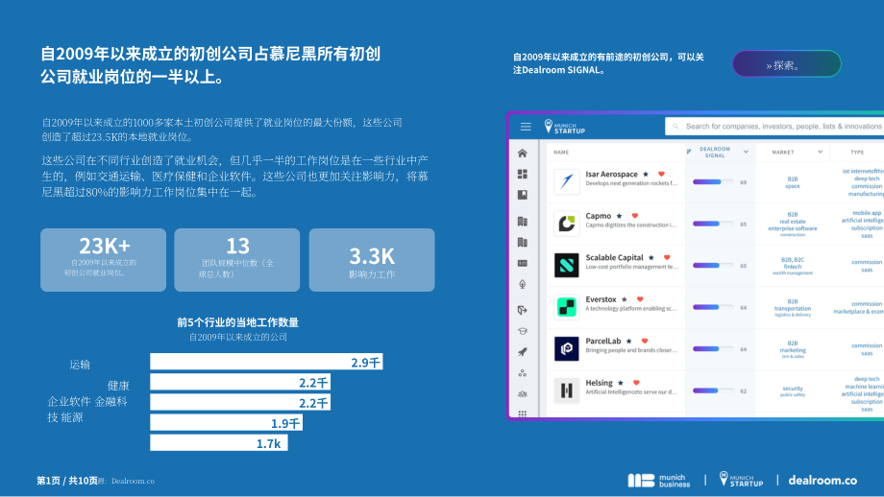Open the Isar Aerospace company name link

(x=611, y=175)
